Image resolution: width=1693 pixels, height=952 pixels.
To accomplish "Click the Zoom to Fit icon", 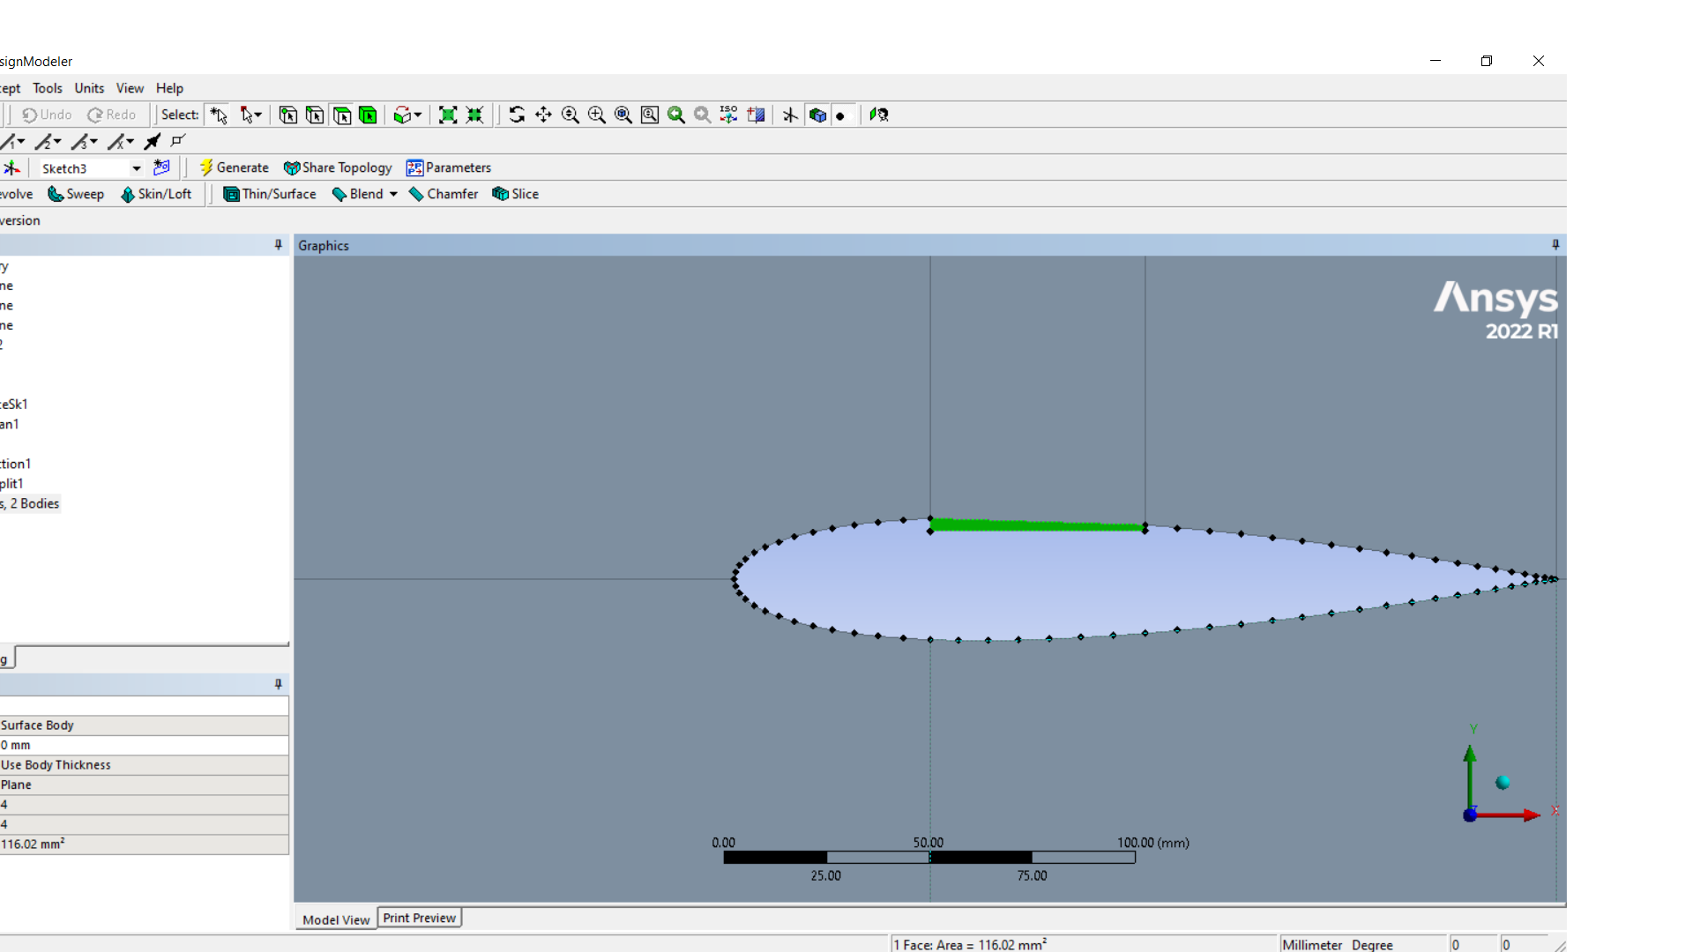I will tap(623, 115).
